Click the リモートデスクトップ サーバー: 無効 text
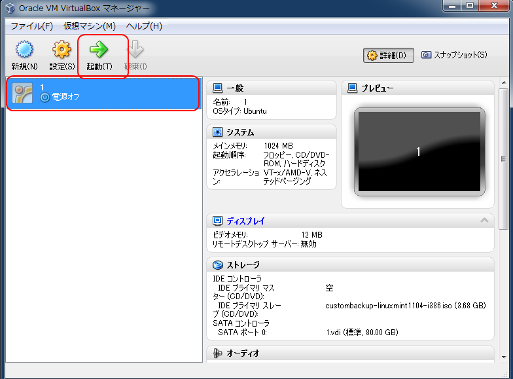Image resolution: width=513 pixels, height=379 pixels. point(264,244)
